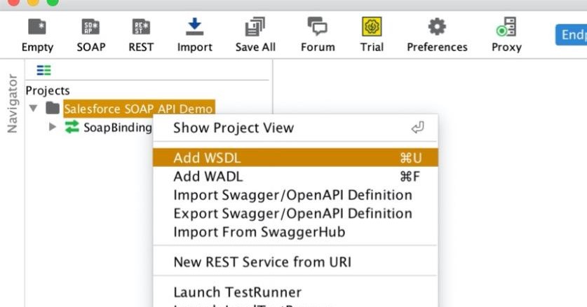This screenshot has height=307, width=587.
Task: Toggle the navigator list view icon
Action: coord(43,70)
